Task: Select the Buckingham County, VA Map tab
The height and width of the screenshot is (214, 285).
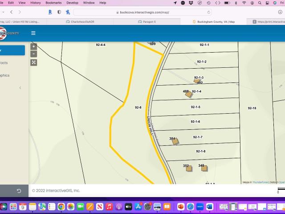Action: click(214, 22)
